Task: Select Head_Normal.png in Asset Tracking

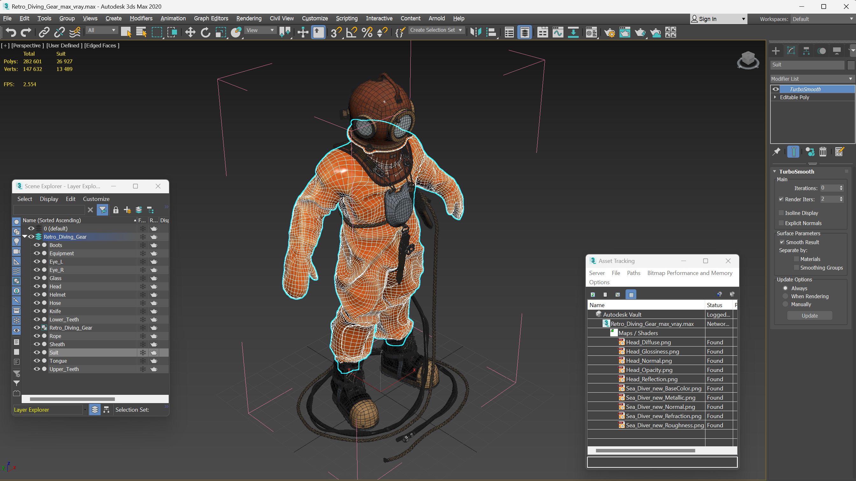Action: 649,361
